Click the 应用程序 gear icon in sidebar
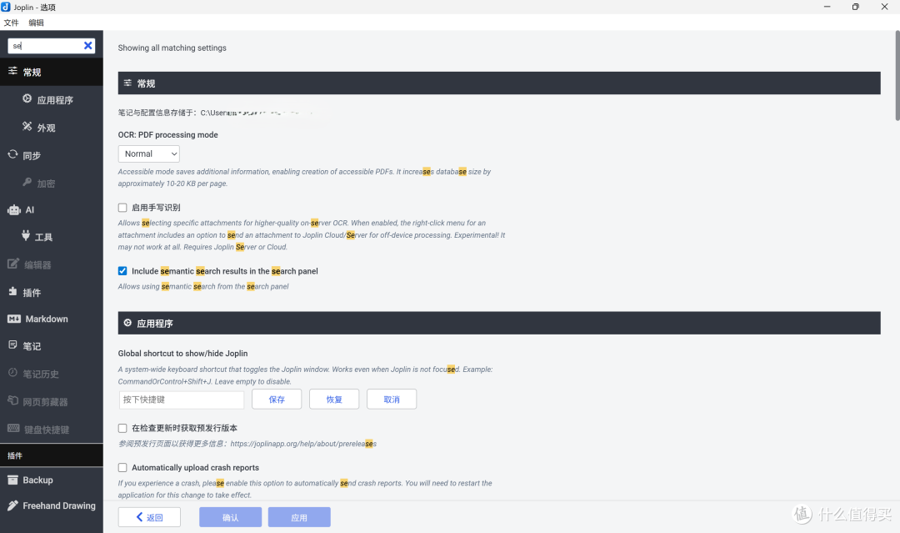This screenshot has width=900, height=533. pos(27,98)
